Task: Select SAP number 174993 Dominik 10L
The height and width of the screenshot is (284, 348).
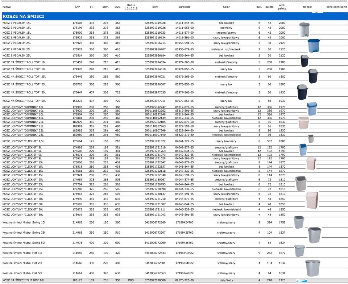Action: coord(77,107)
